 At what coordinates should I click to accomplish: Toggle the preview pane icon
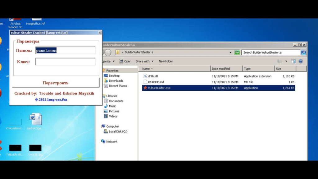[293, 61]
